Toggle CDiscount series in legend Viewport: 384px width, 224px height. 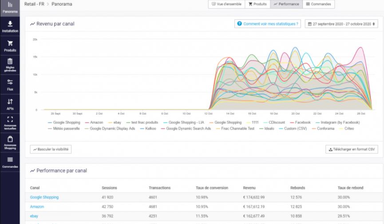click(x=274, y=122)
